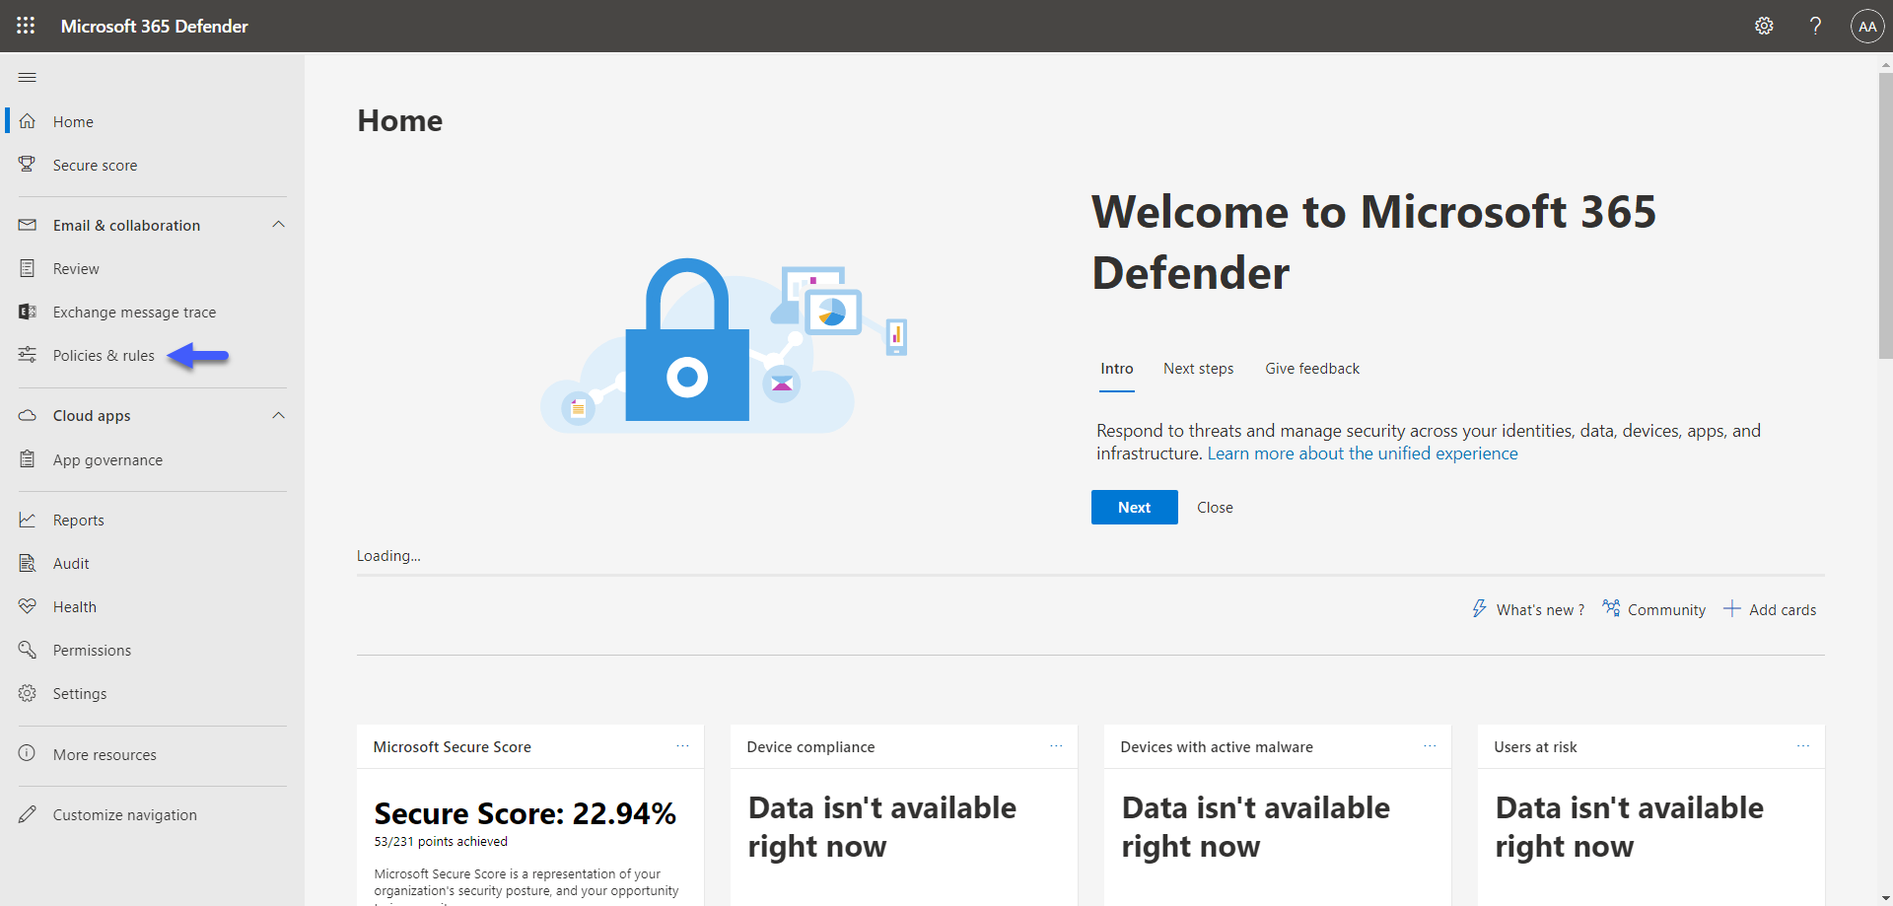Open More resources in navigation
This screenshot has width=1893, height=906.
click(x=105, y=754)
